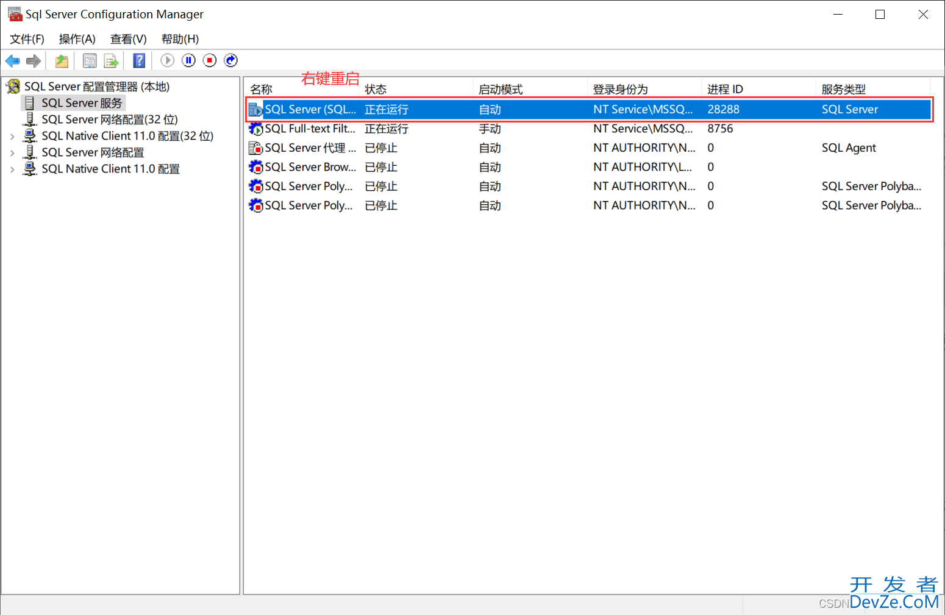Screen dimensions: 945x615
Task: Click the SQL Server 代理 service icon
Action: point(255,148)
